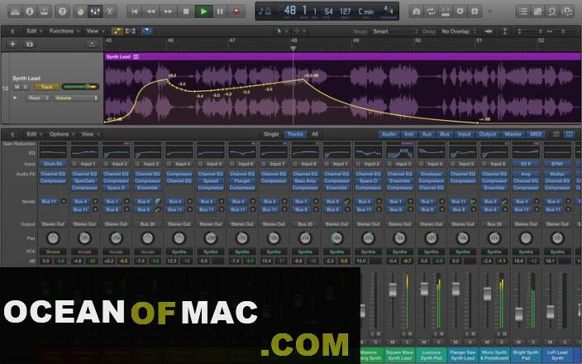Viewport: 582px width, 364px height.
Task: Click the tuner icon in the control bar
Action: (x=417, y=12)
